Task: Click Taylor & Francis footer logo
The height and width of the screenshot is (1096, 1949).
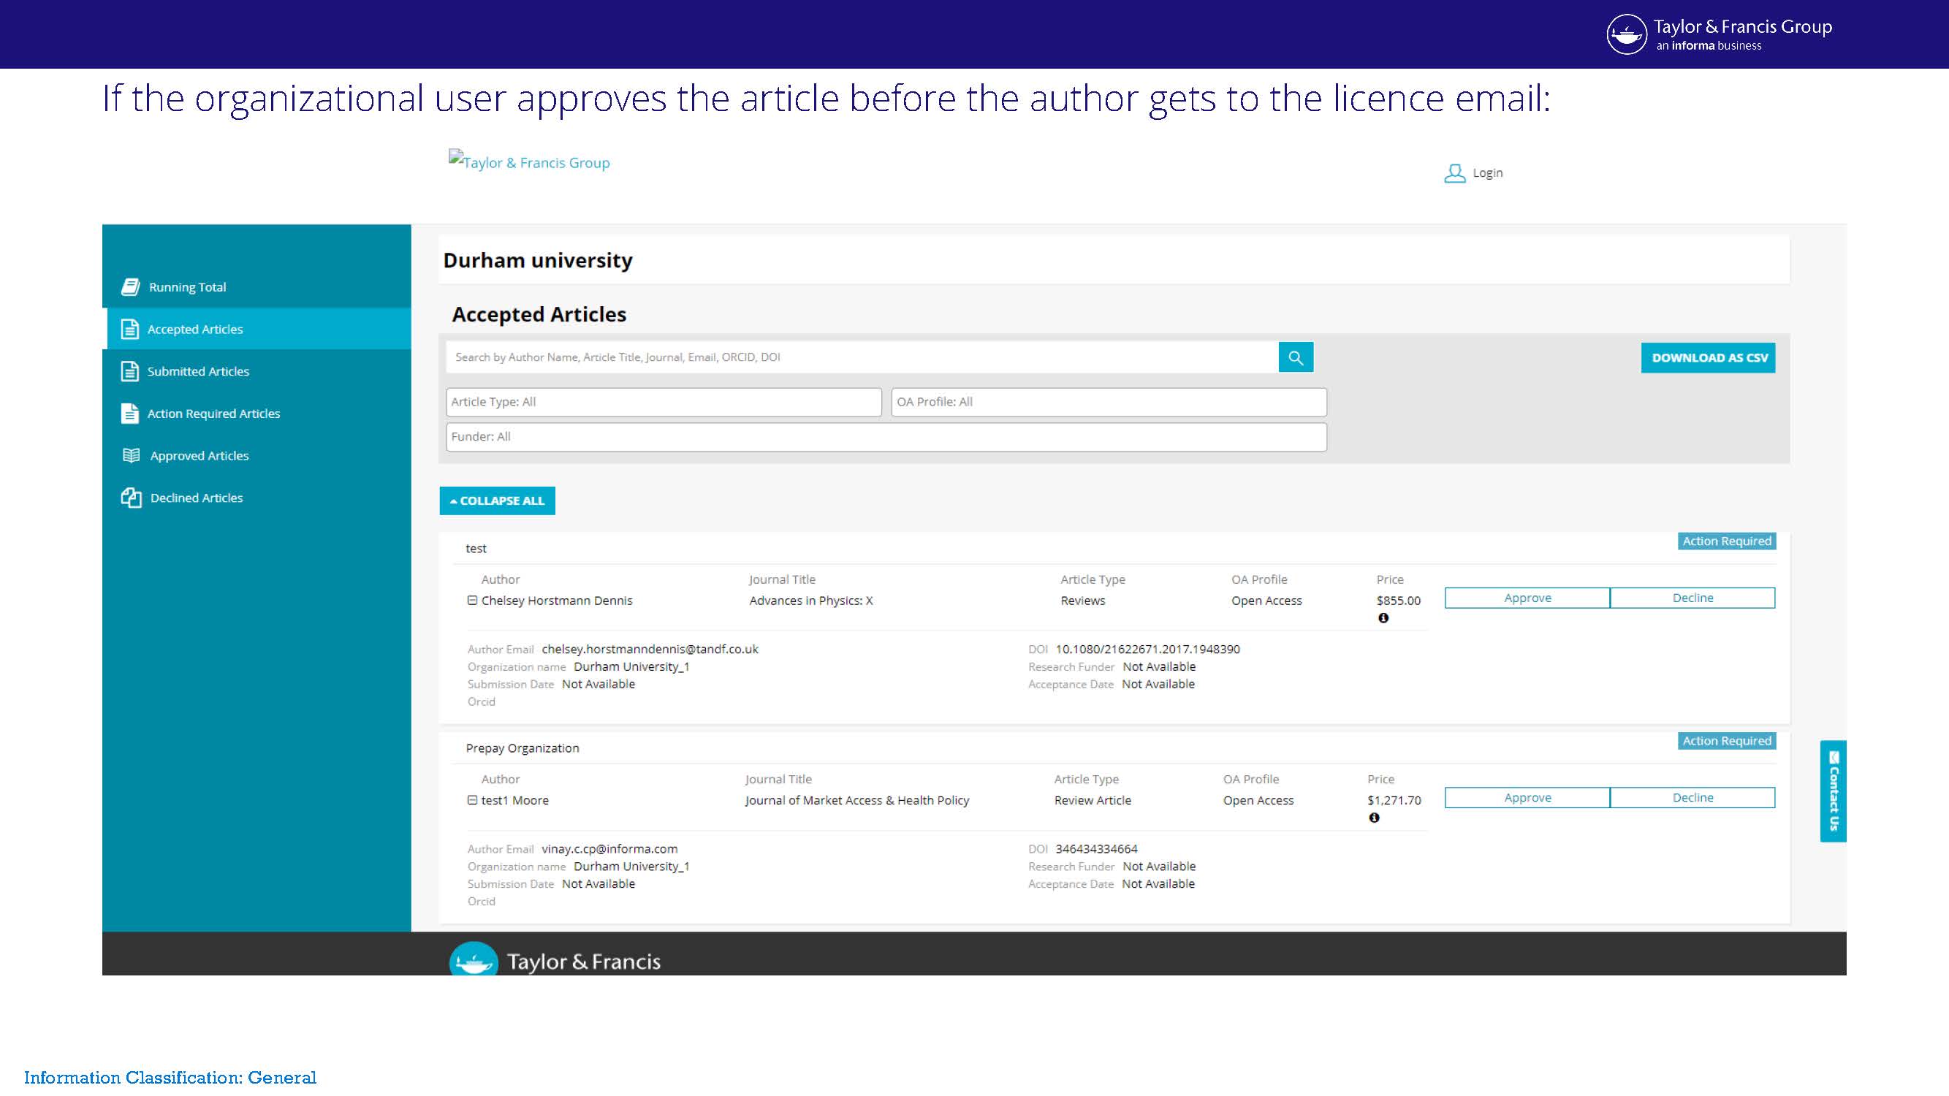Action: pyautogui.click(x=555, y=961)
